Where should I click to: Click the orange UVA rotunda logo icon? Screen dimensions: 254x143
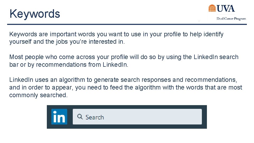coord(212,8)
